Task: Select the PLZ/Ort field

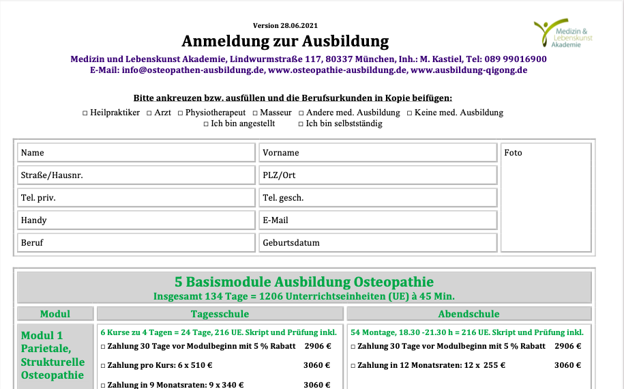Action: [x=378, y=175]
